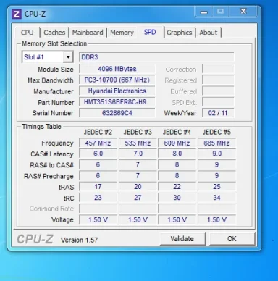Close the CPU-Z window
This screenshot has height=281, width=278.
[x=243, y=12]
